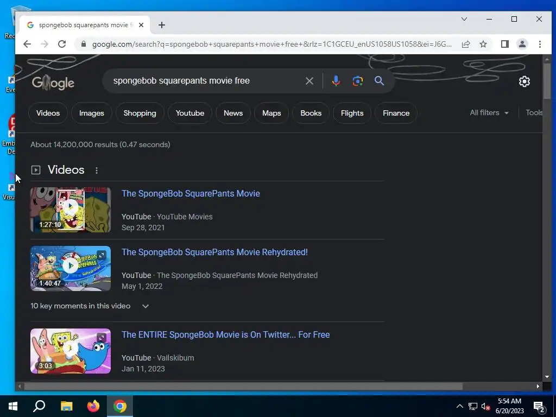Start voice search with microphone

[x=336, y=81]
